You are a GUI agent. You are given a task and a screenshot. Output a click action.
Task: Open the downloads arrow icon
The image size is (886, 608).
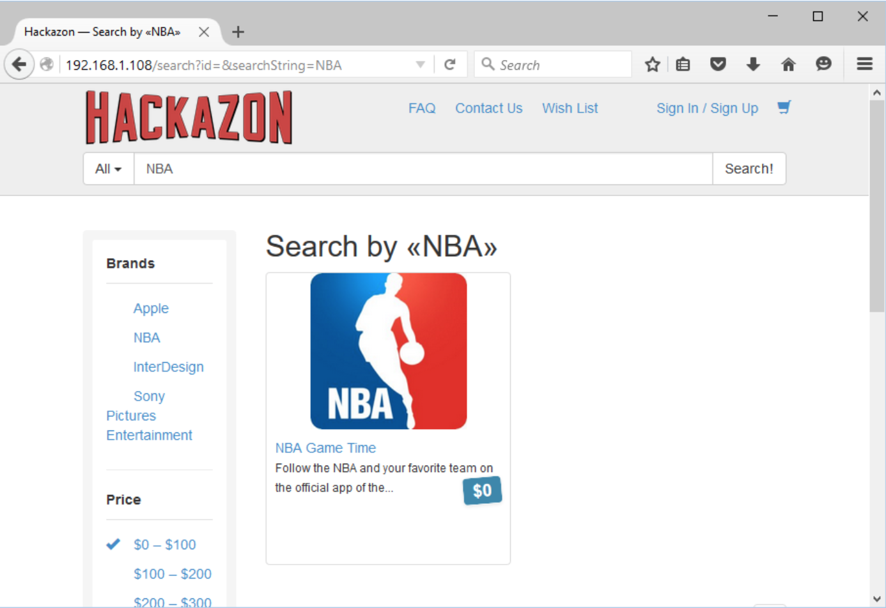[753, 65]
